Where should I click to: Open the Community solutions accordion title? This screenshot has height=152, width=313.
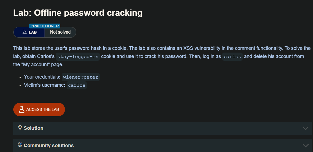[x=49, y=145]
